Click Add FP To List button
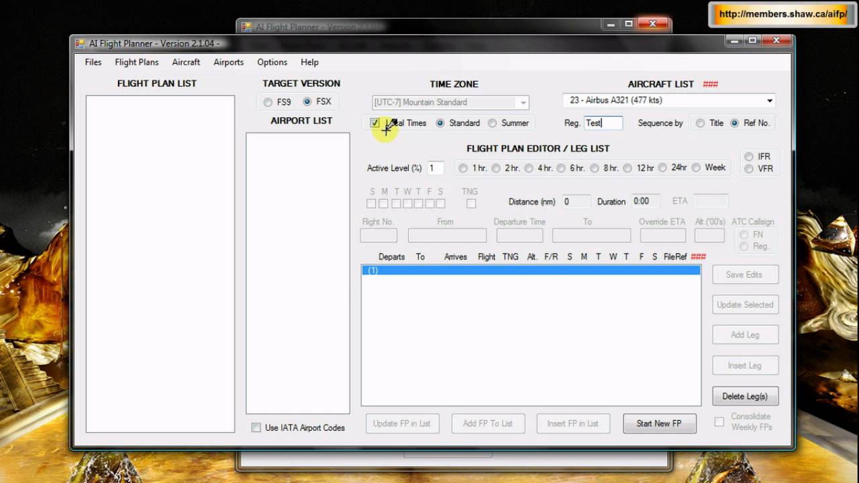 [x=487, y=423]
